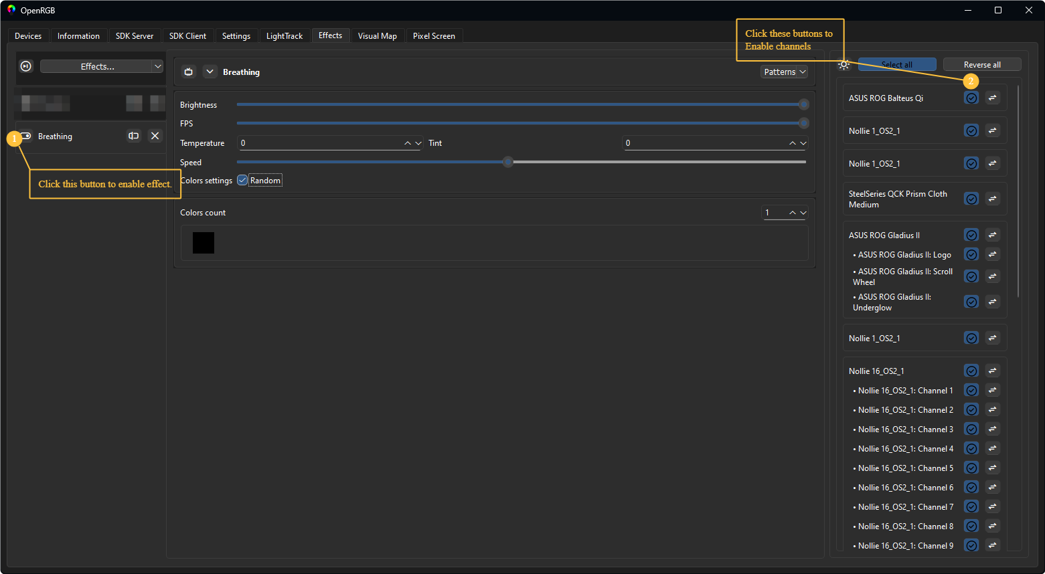Uncheck the Random colors checkbox
This screenshot has width=1045, height=574.
[x=242, y=180]
